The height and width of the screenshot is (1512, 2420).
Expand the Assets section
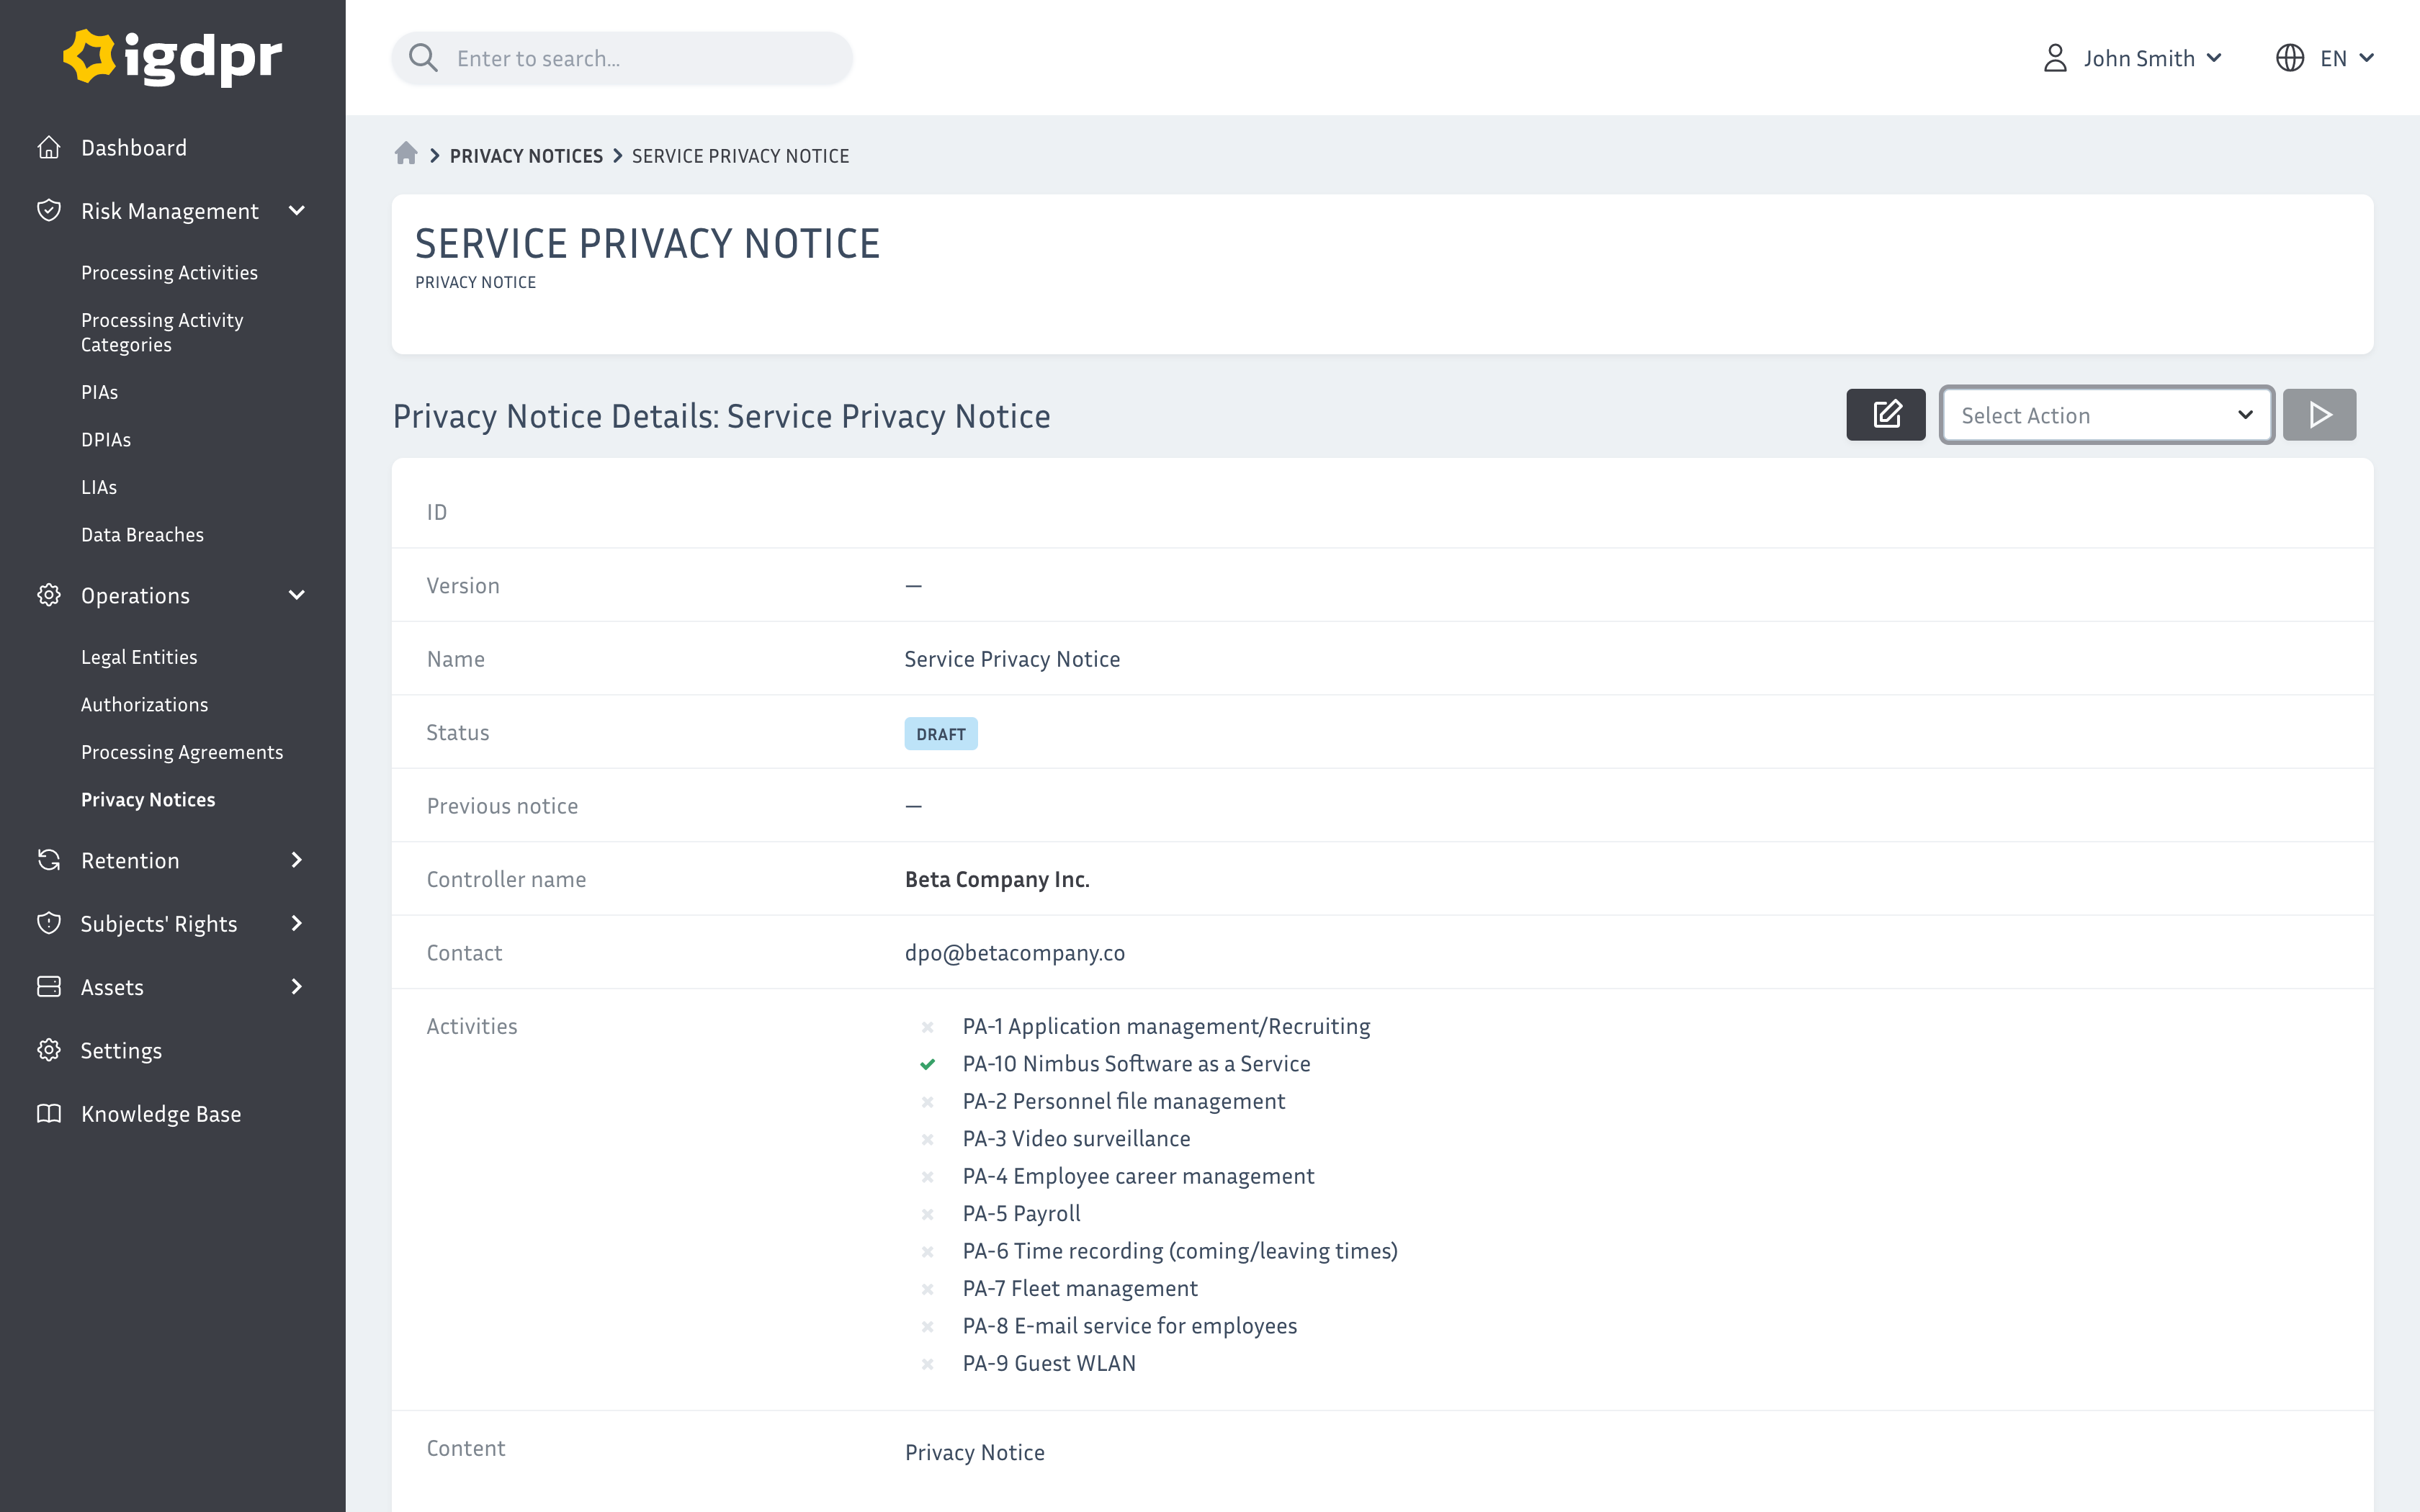(x=296, y=986)
